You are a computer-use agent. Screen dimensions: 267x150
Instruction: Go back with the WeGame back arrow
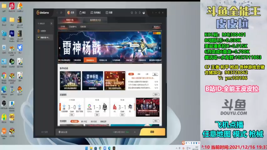click(x=57, y=13)
